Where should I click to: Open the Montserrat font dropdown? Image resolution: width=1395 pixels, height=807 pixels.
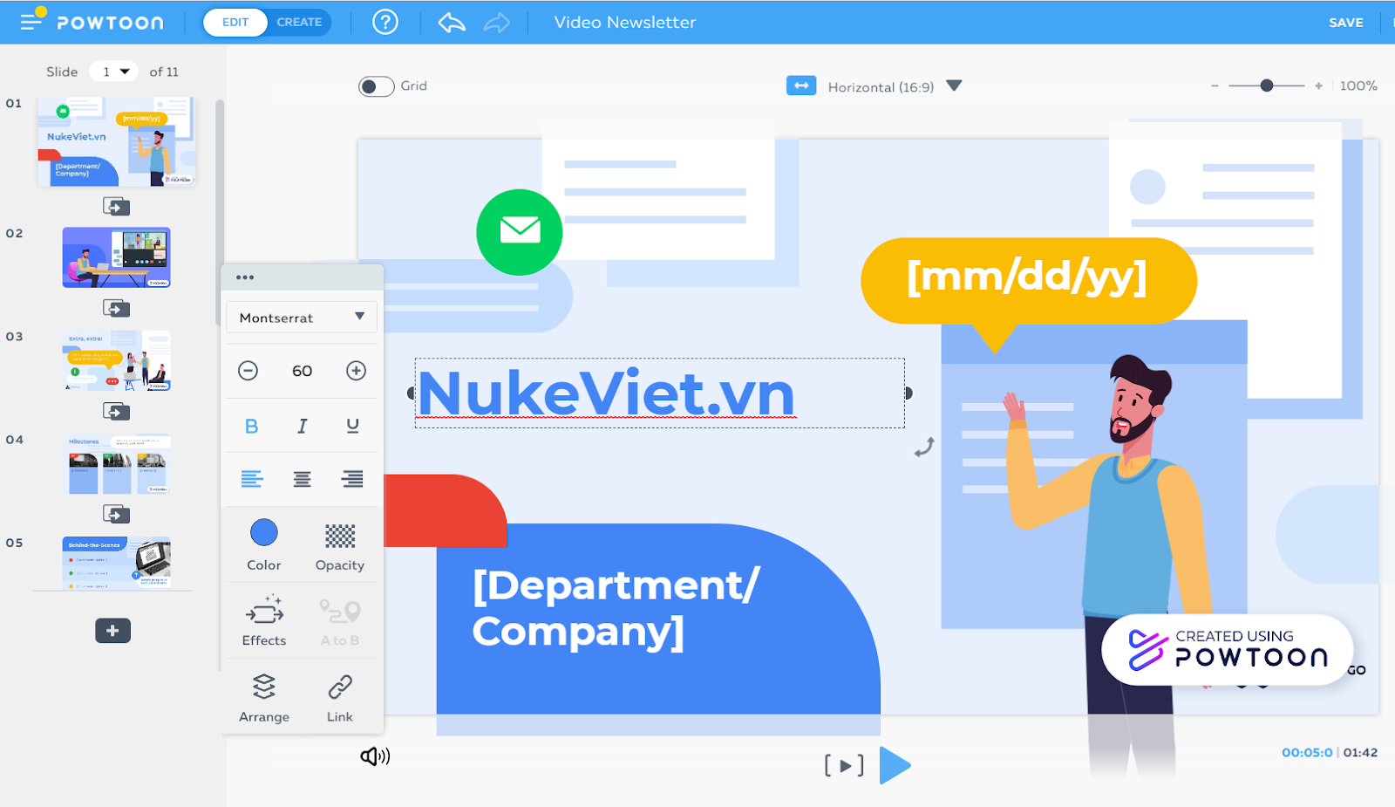click(302, 318)
